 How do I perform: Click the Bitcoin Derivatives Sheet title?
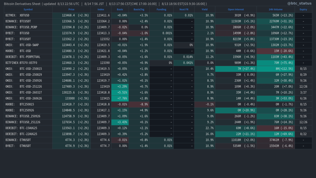coord(22,4)
